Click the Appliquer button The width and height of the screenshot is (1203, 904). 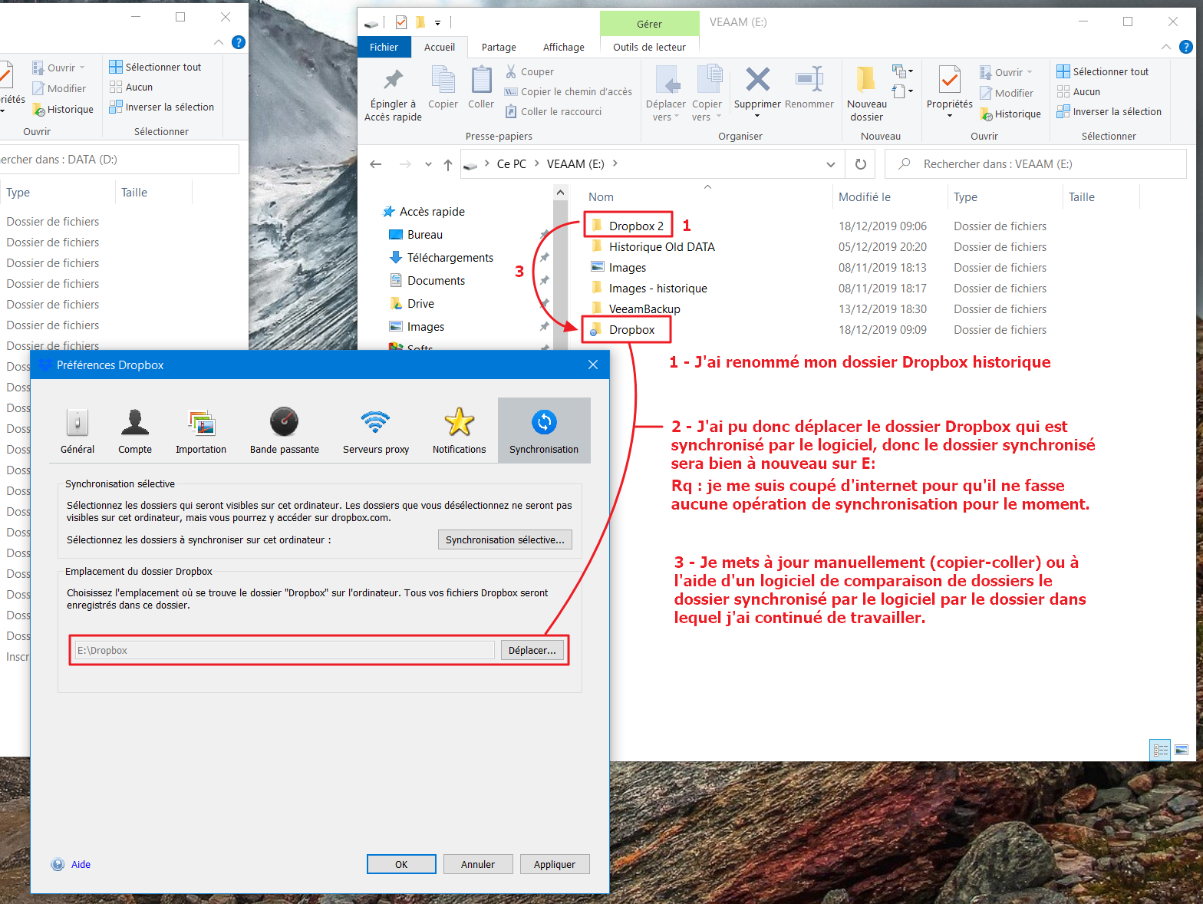pyautogui.click(x=555, y=864)
